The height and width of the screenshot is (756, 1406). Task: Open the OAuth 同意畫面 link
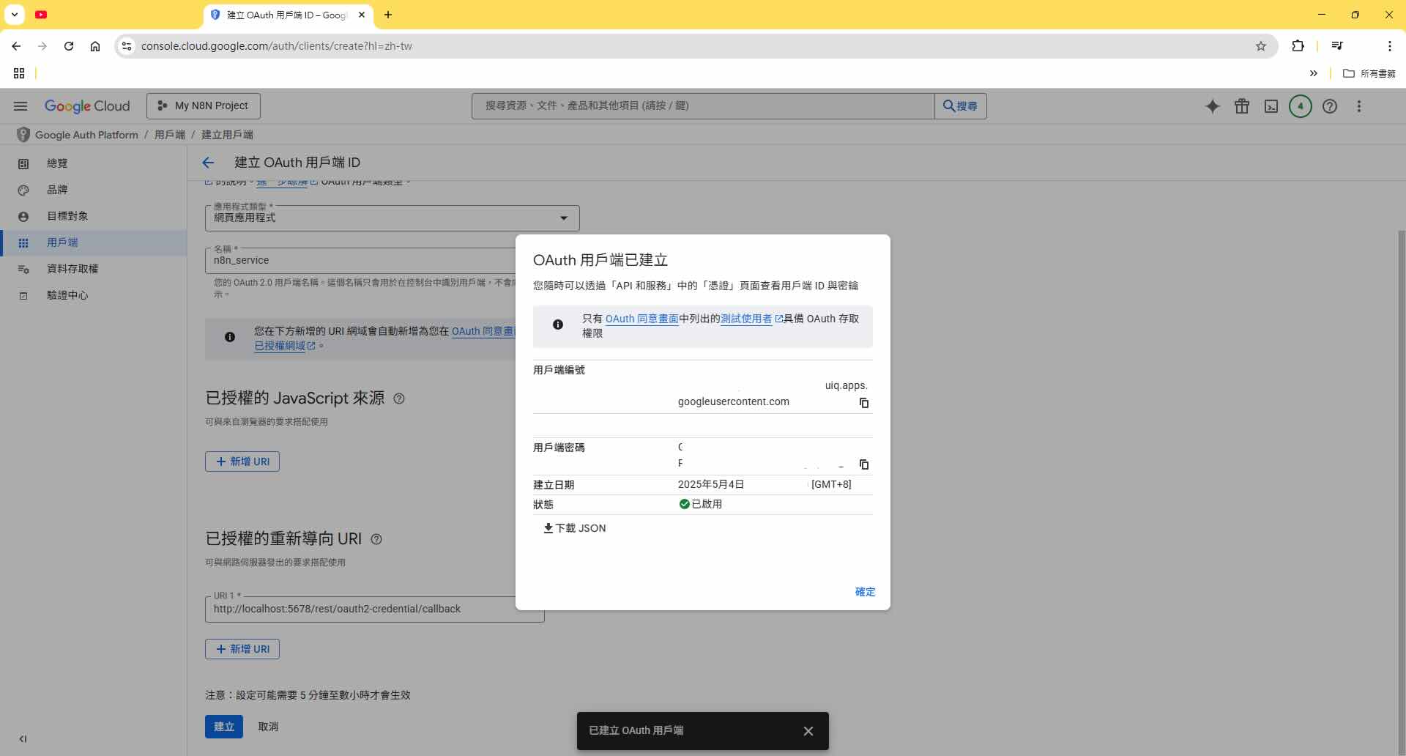641,319
